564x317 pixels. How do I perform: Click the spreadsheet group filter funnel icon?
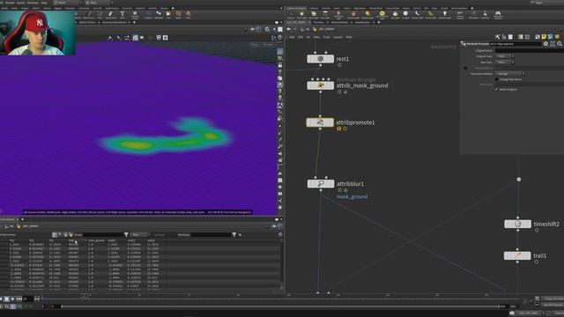[126, 235]
